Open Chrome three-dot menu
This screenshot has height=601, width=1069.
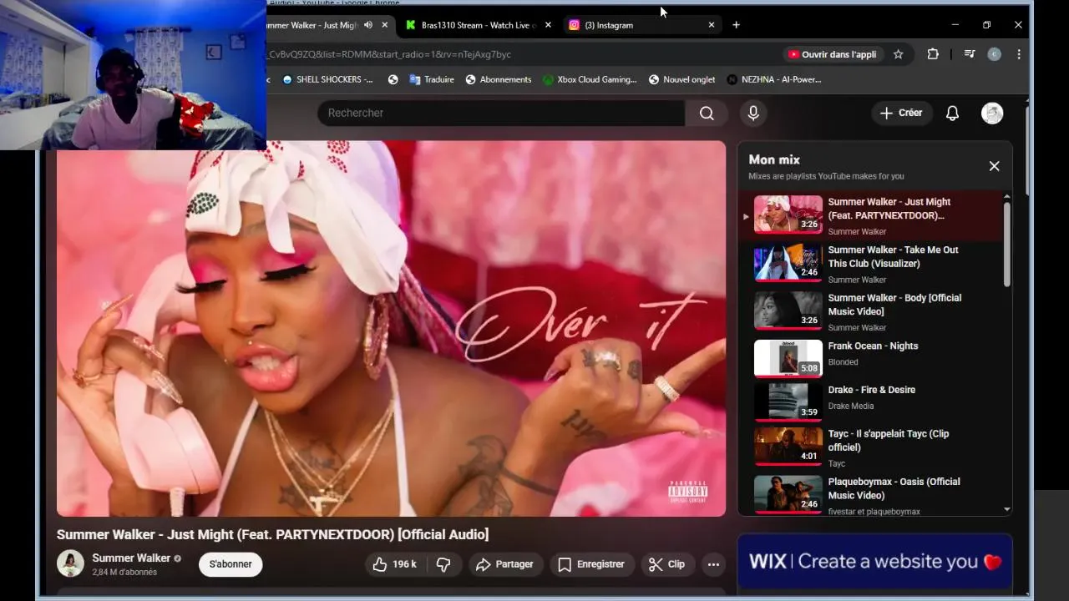[x=1019, y=54]
